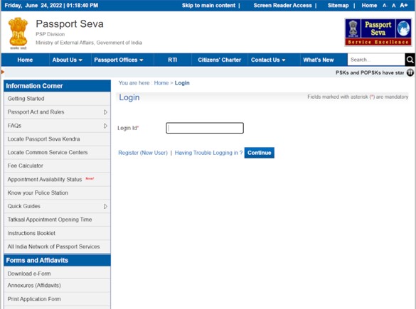416x309 pixels.
Task: Open Download e-Form link
Action: (x=57, y=273)
